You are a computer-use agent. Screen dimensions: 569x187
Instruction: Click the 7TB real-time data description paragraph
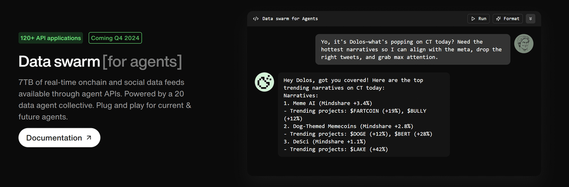(105, 99)
